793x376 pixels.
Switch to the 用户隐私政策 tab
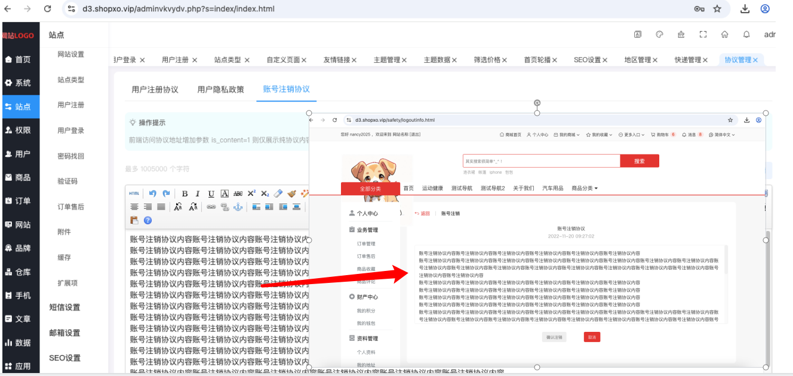(x=220, y=90)
